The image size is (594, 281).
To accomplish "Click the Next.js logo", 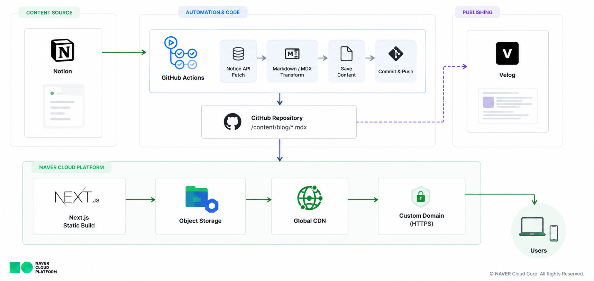I will tap(77, 197).
